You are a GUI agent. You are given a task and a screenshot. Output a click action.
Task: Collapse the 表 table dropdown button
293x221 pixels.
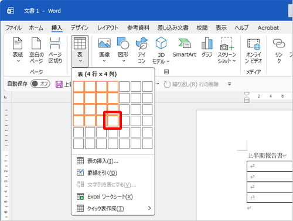tap(80, 51)
